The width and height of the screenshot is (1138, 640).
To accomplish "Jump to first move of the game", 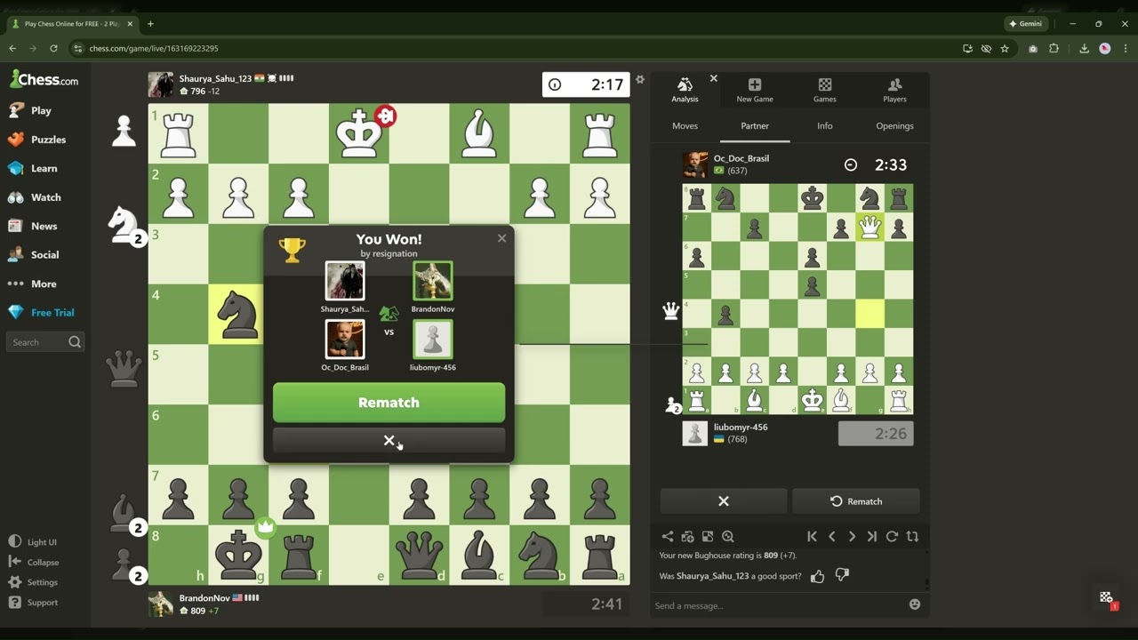I will [812, 536].
